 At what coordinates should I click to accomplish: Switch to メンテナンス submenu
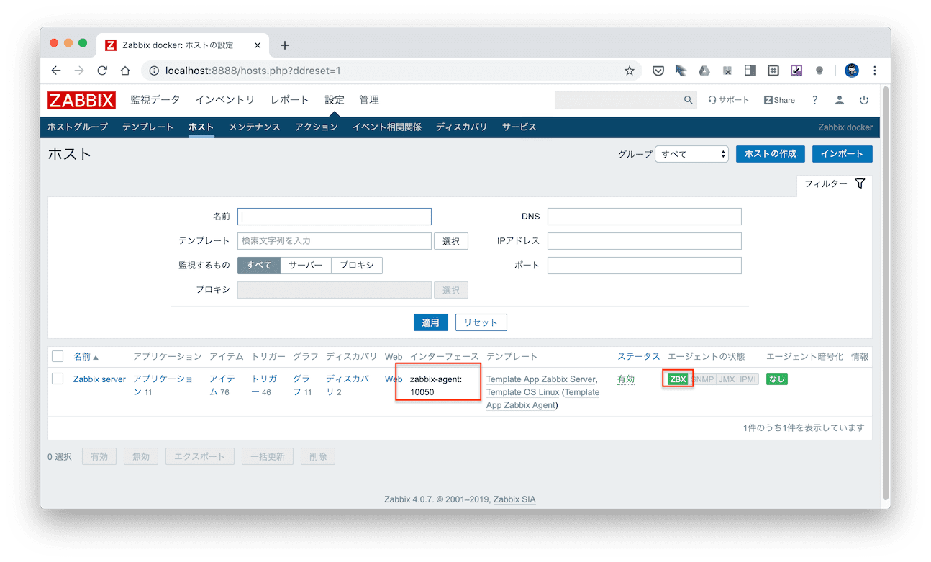255,127
